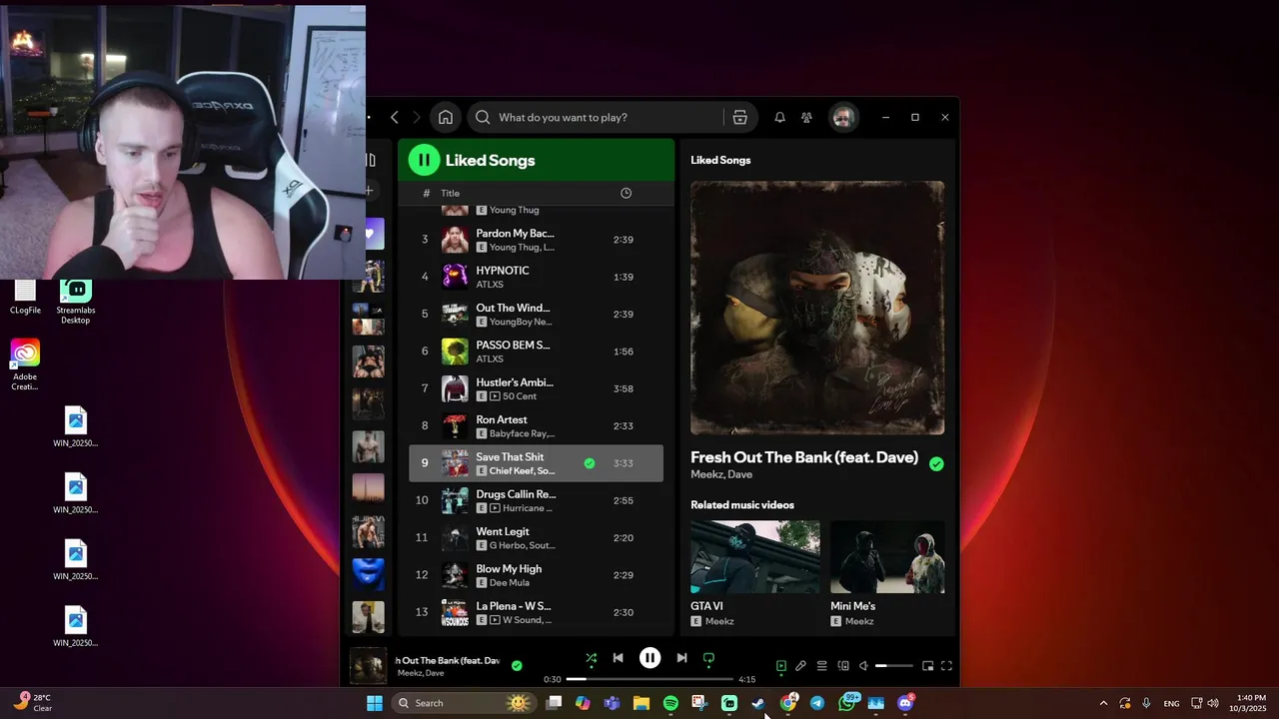Adjust the Spotify volume slider

click(x=894, y=666)
